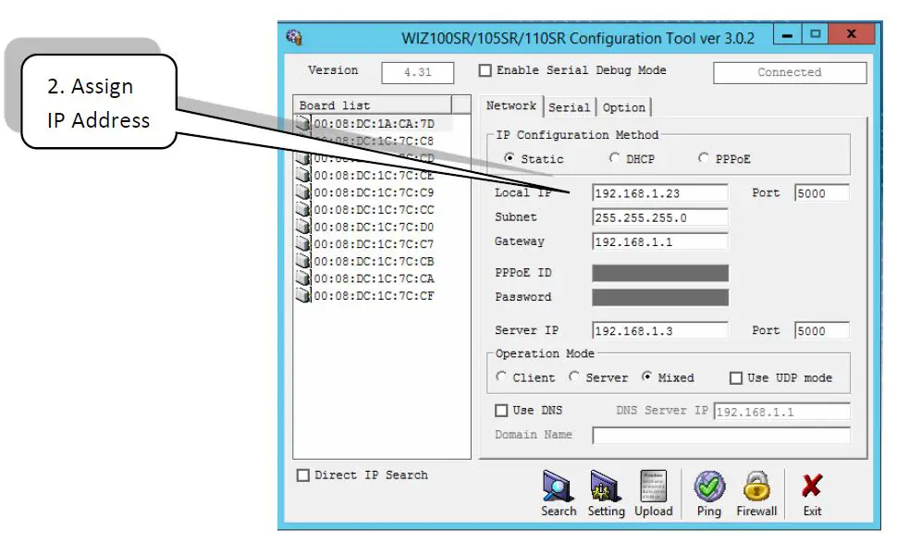Select the Mixed operation mode
The height and width of the screenshot is (543, 897).
pyautogui.click(x=647, y=376)
